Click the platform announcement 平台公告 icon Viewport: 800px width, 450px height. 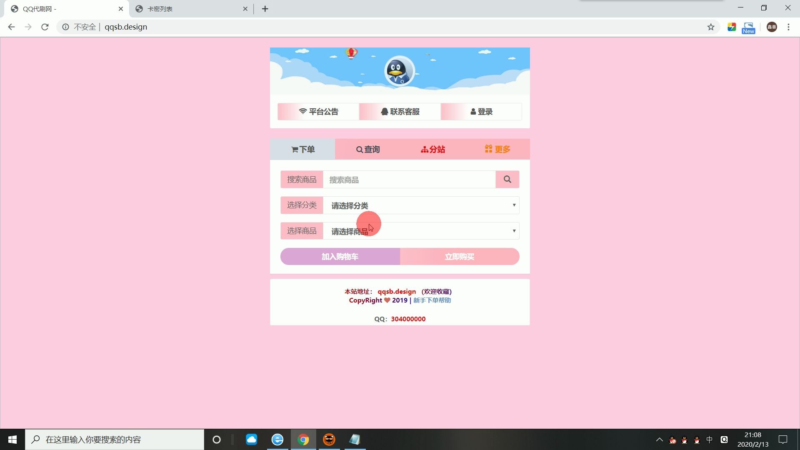pos(318,112)
